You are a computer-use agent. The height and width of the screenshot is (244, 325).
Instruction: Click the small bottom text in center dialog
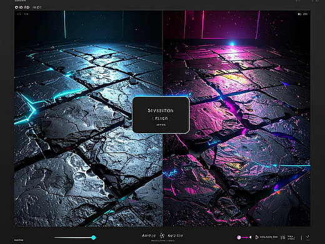(161, 125)
